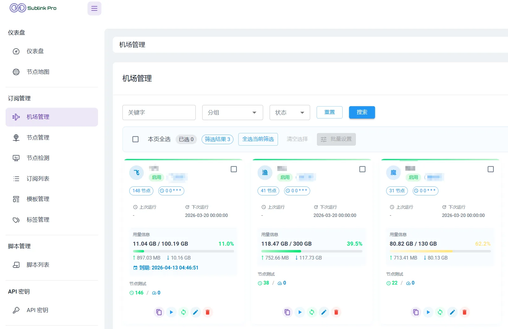Click refresh icon on the 31-node airport card
Screen dimensions: 508x329
point(440,312)
